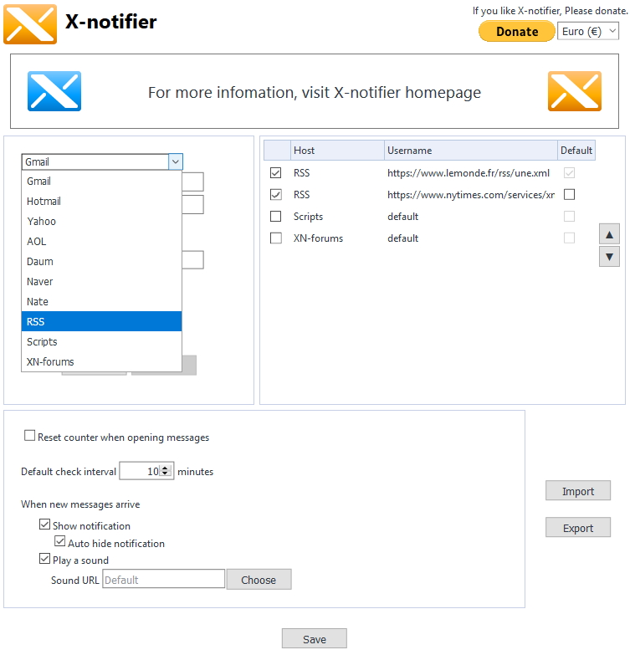
Task: Collapse the Gmail host combo box arrow
Action: pyautogui.click(x=176, y=161)
